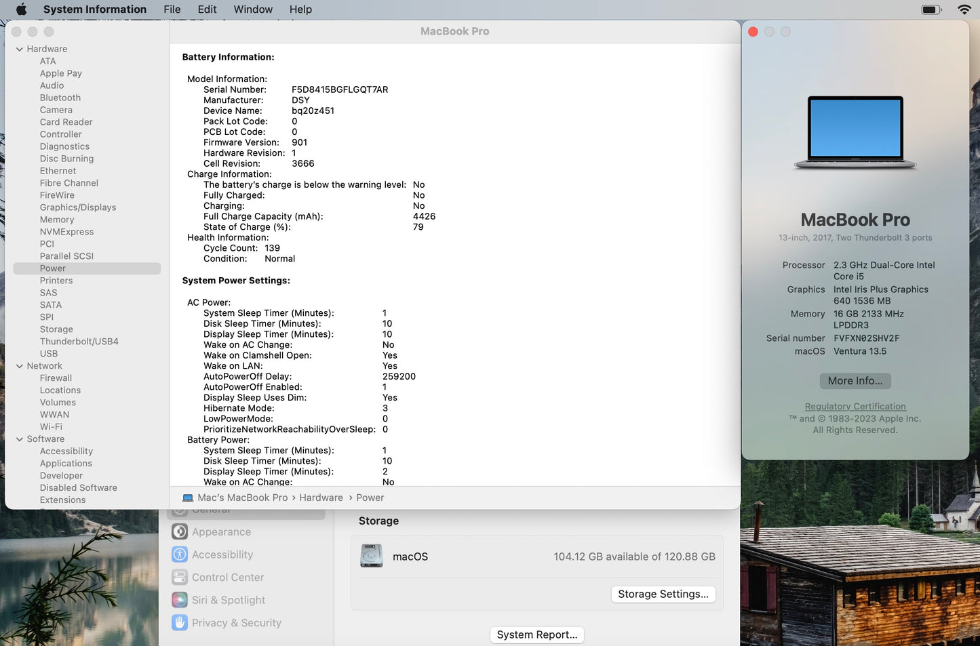Collapse the Software tree section

[20, 439]
